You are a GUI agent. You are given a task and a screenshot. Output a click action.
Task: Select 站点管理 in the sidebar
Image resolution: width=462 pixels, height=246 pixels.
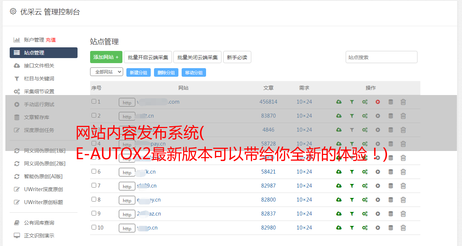(x=43, y=53)
